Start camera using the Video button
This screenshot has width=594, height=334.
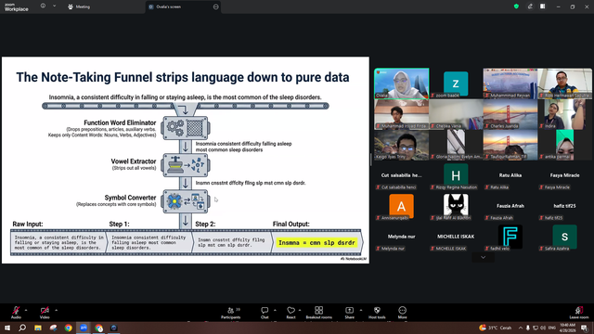[x=45, y=313]
